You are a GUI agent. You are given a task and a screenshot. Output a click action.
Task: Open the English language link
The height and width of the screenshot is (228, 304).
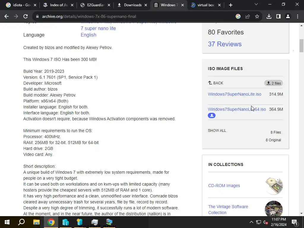pyautogui.click(x=88, y=35)
